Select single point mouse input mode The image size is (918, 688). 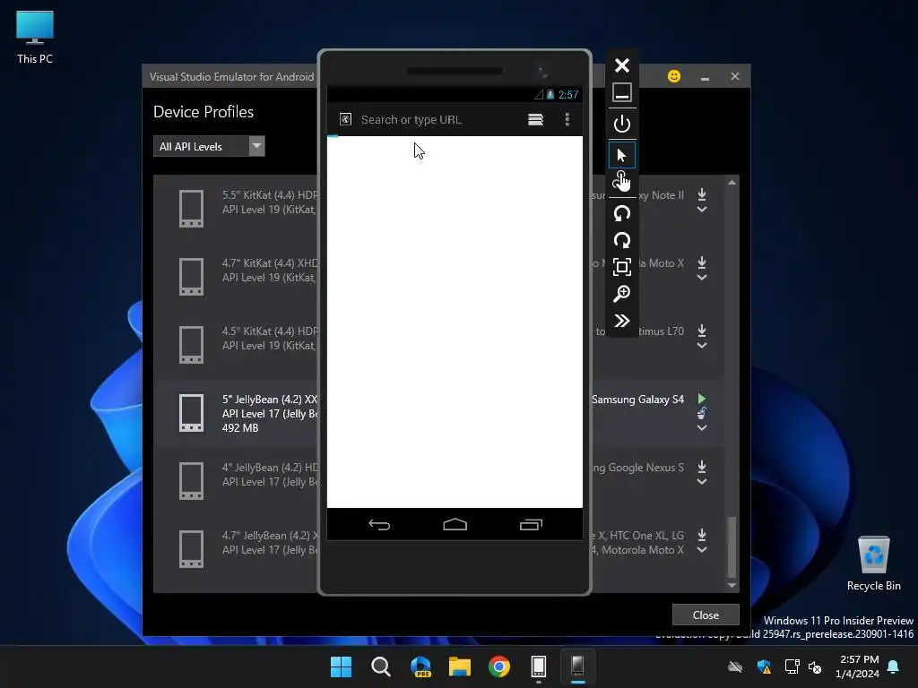click(622, 155)
